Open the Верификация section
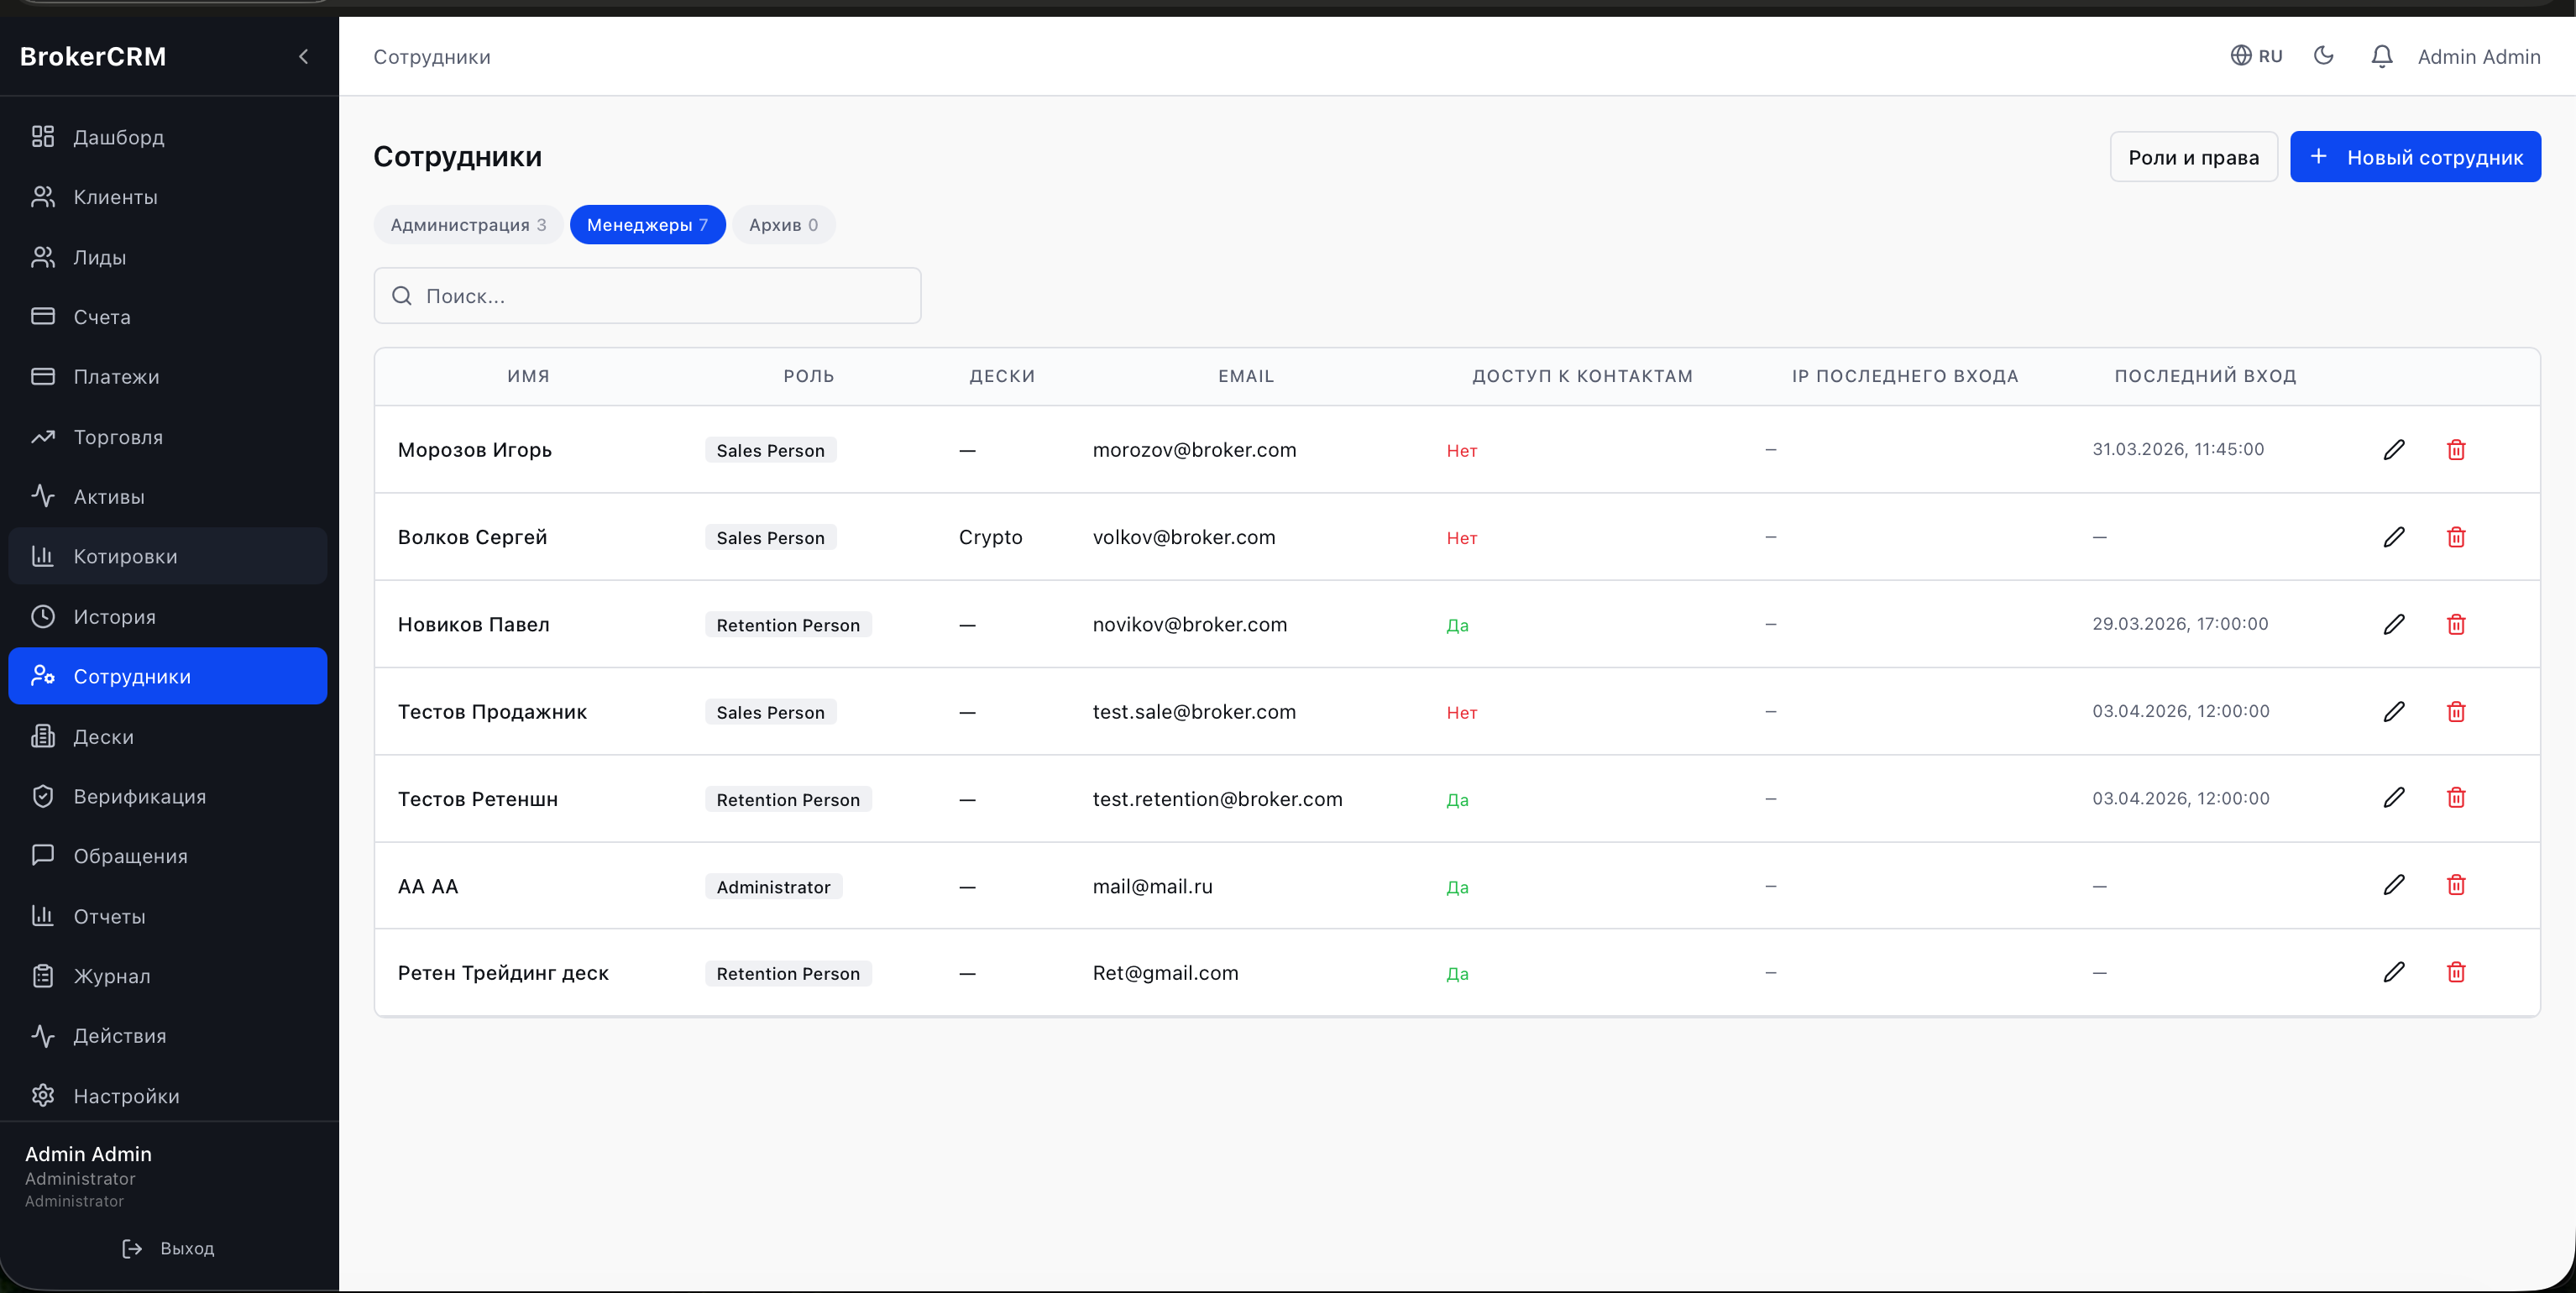This screenshot has height=1293, width=2576. [139, 796]
